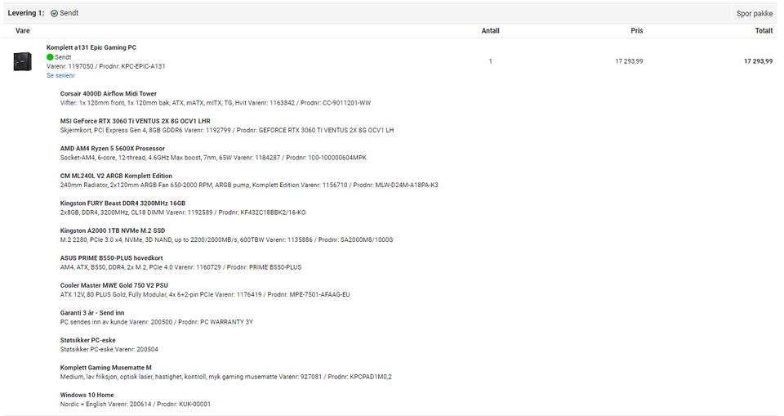The image size is (784, 416).
Task: Click Cooler Master MWE Gold 750 V2 PSU
Action: pos(114,285)
